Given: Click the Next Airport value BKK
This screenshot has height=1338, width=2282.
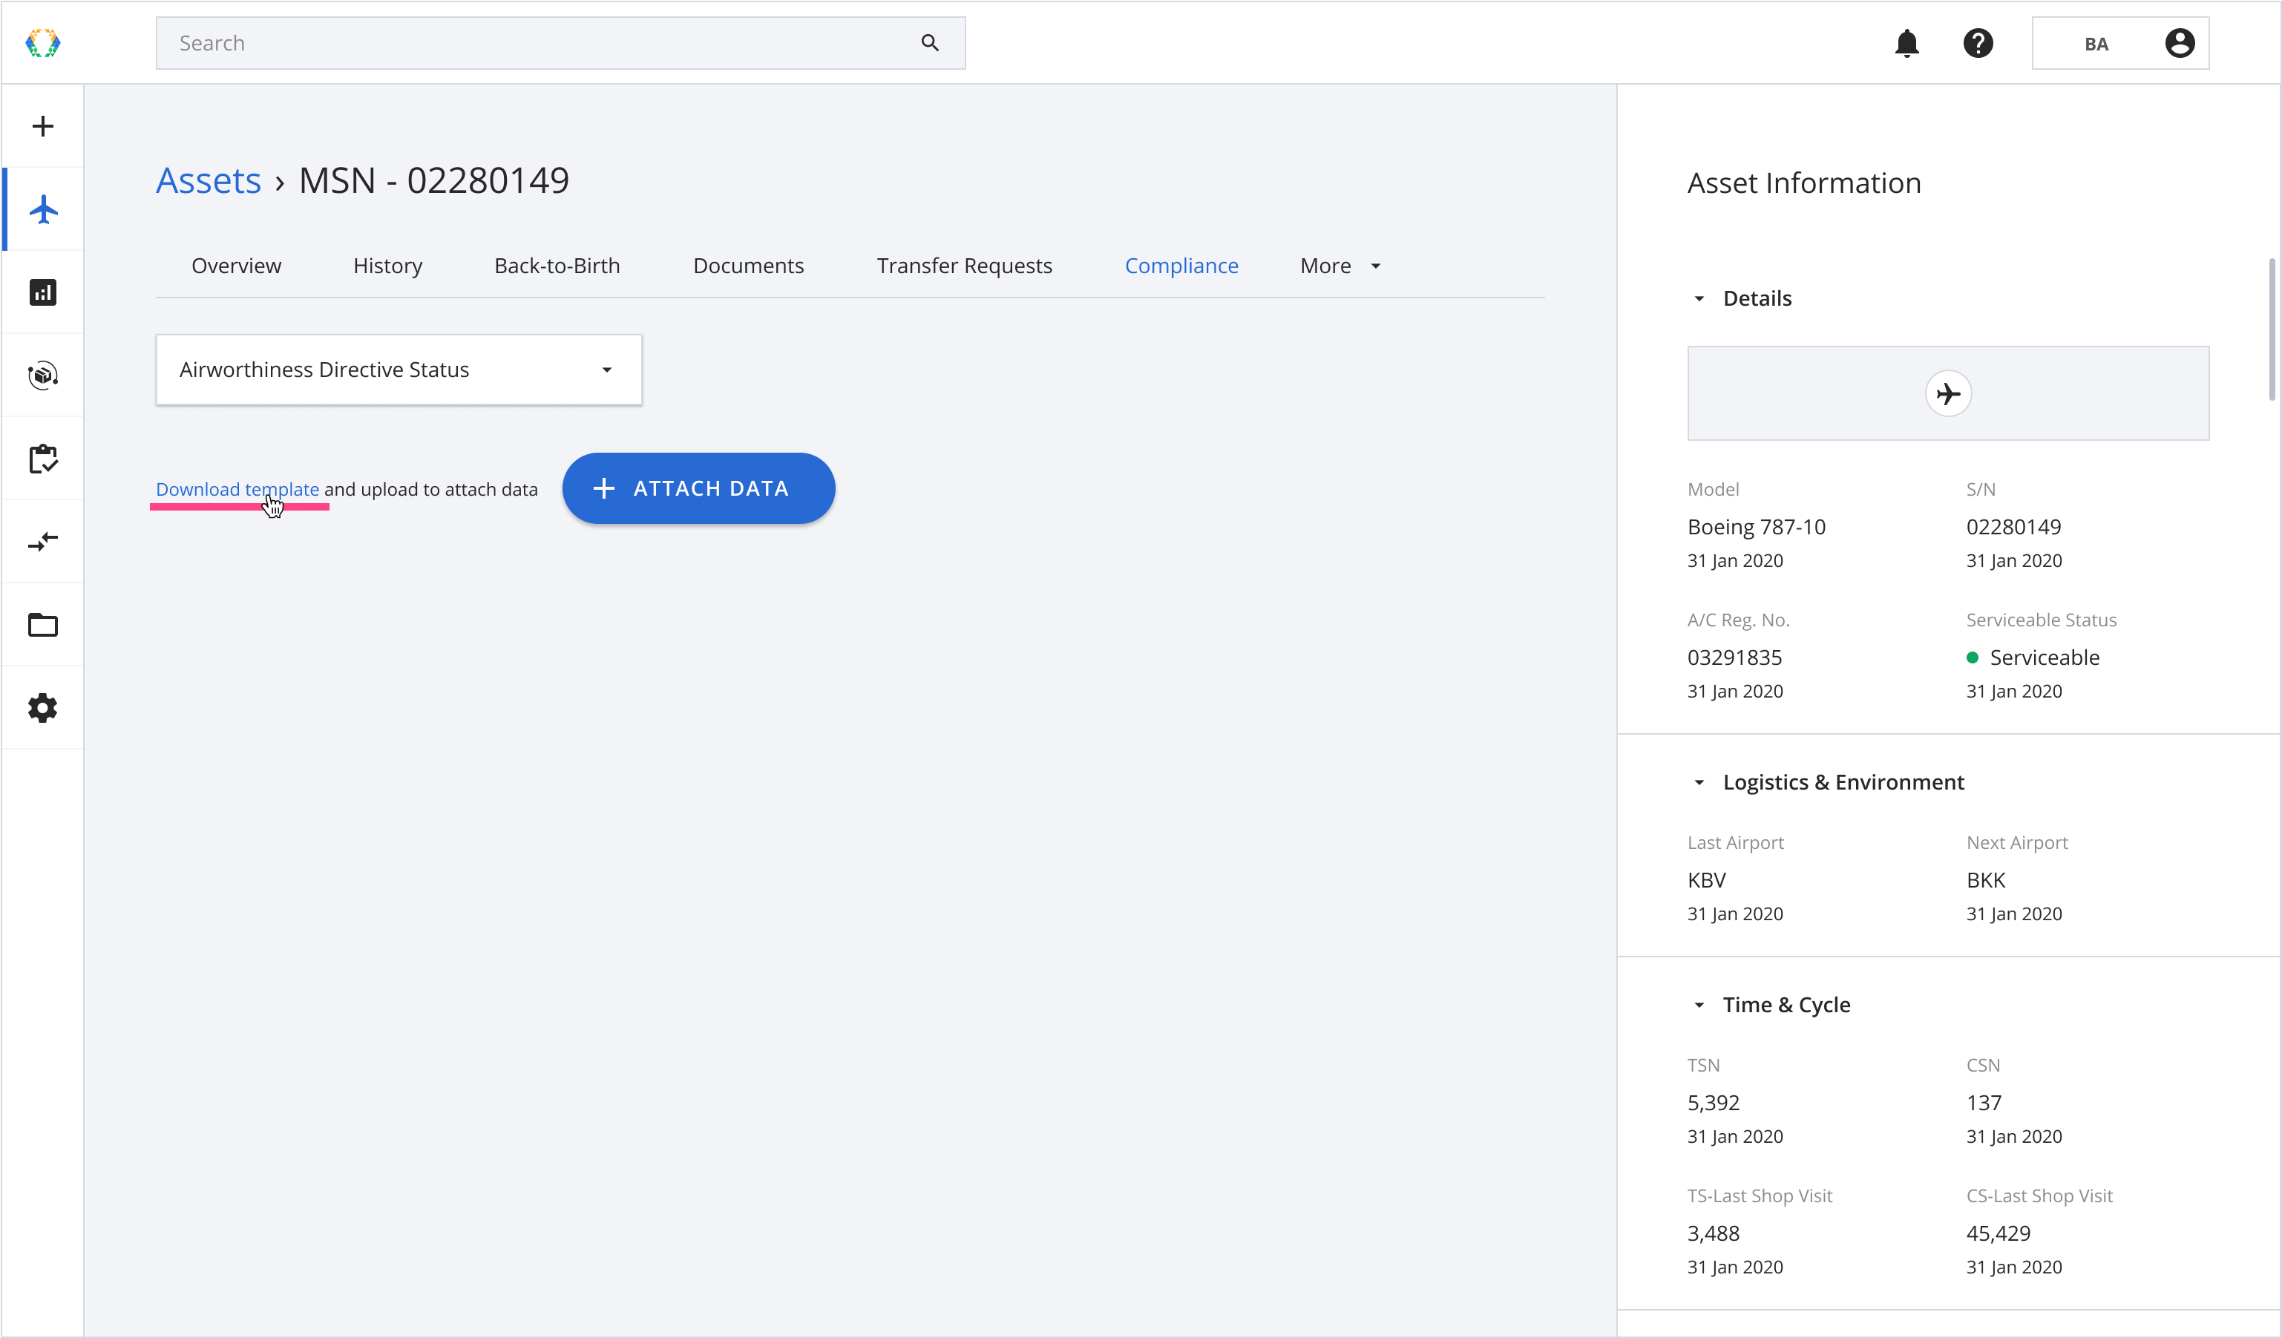Looking at the screenshot, I should [1986, 880].
